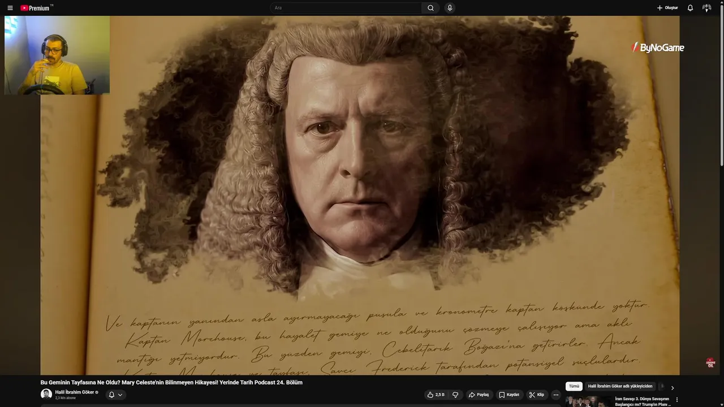Like the video with 2,5 B thumbs up

(436, 395)
